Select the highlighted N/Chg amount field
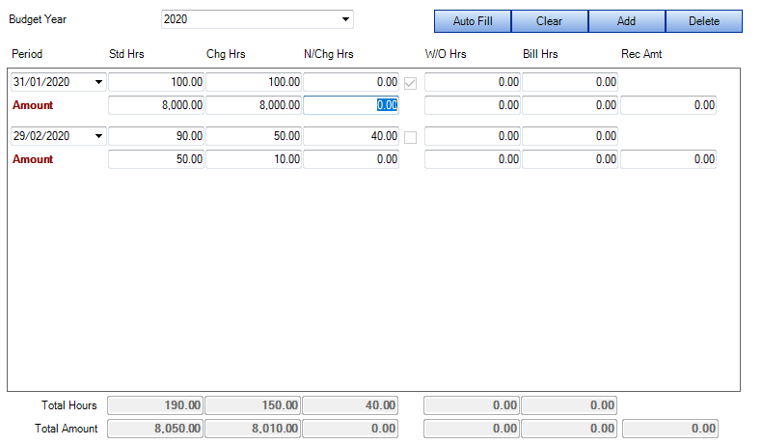Image resolution: width=762 pixels, height=445 pixels. (x=351, y=105)
